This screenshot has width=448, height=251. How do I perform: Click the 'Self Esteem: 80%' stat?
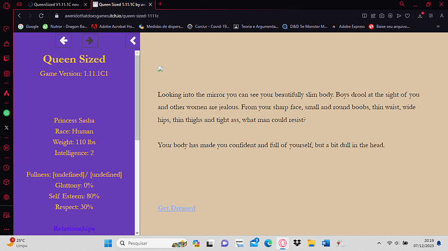[74, 196]
